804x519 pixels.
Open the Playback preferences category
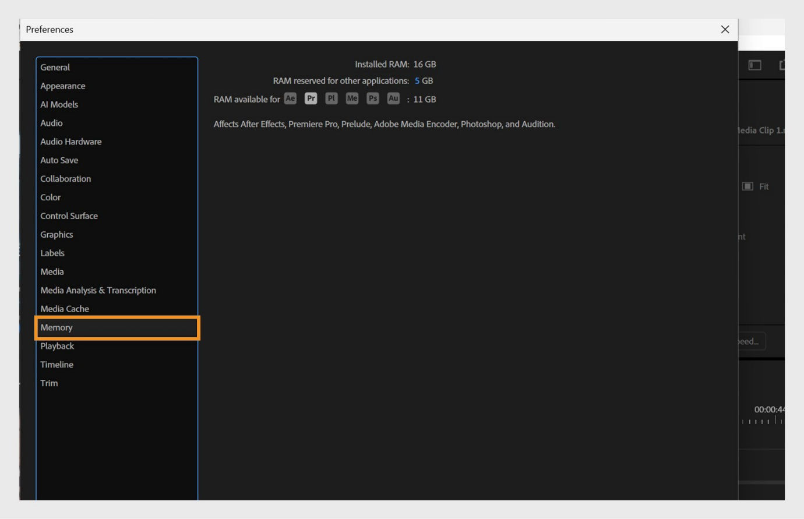tap(57, 345)
